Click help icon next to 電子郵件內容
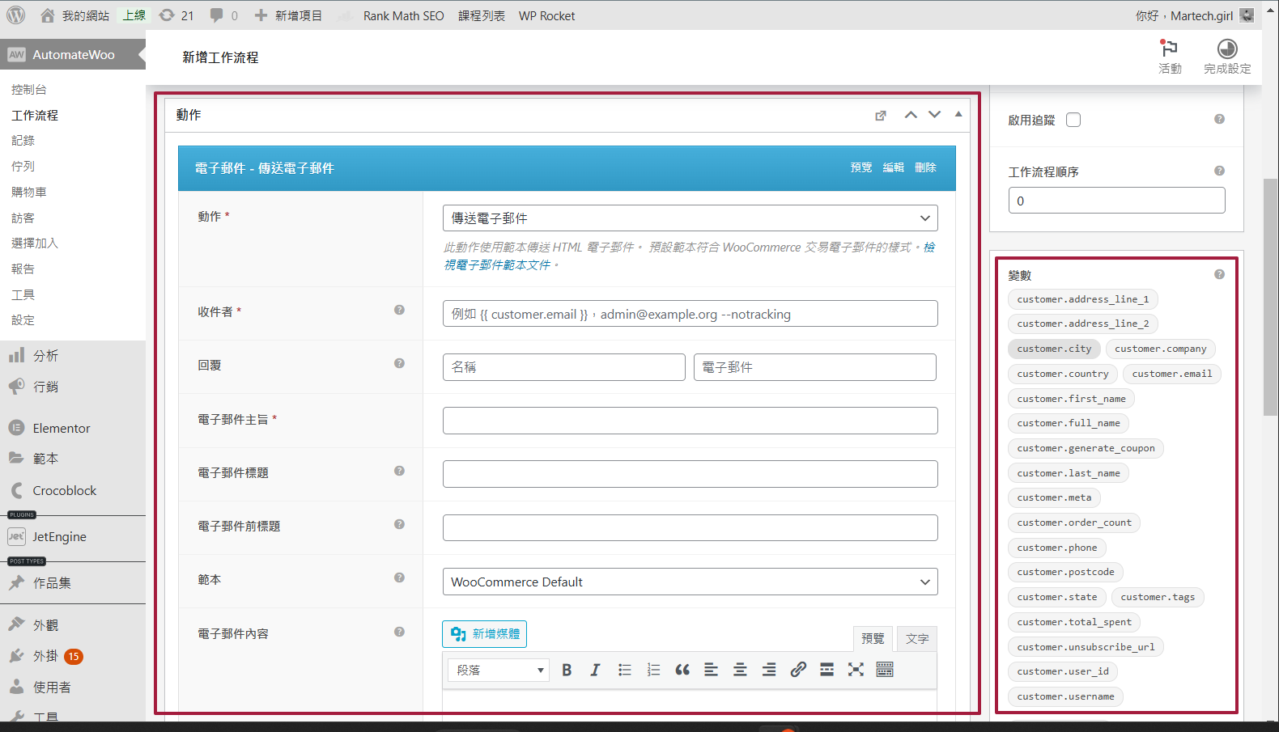Viewport: 1279px width, 732px height. [x=399, y=632]
